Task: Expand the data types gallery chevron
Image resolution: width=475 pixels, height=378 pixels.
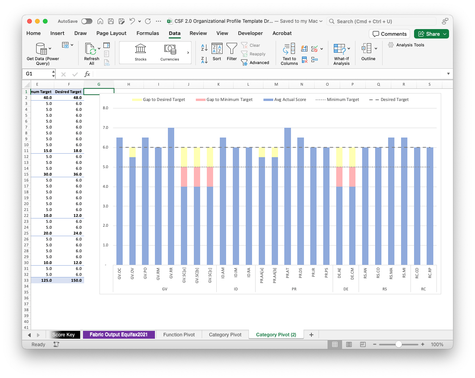Action: [x=188, y=53]
